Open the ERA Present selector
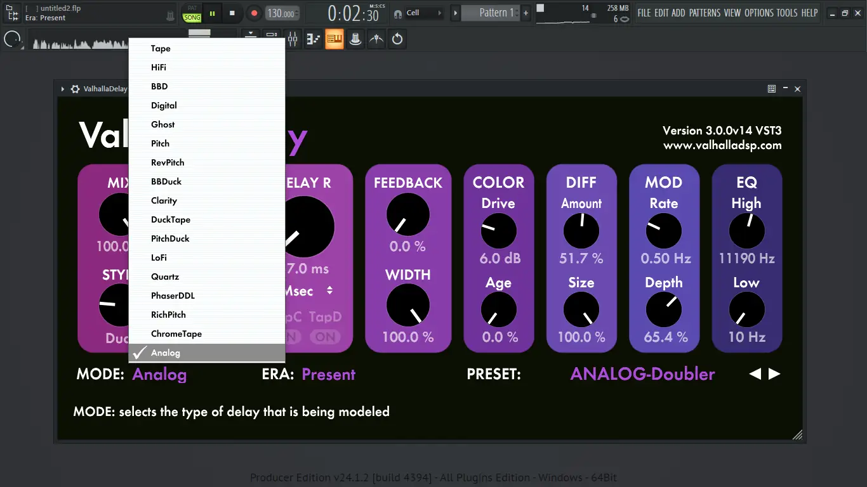The image size is (867, 487). coord(328,374)
